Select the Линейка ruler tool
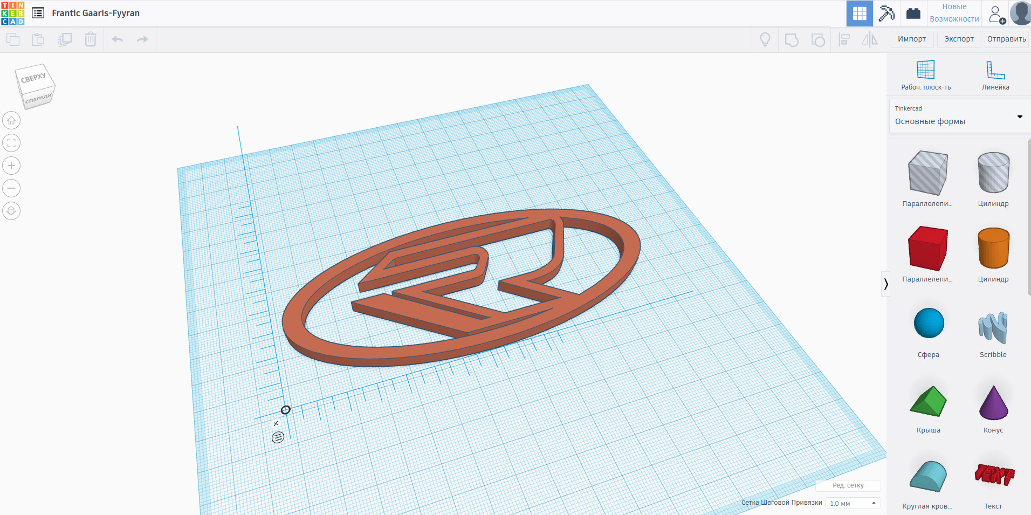 coord(995,75)
